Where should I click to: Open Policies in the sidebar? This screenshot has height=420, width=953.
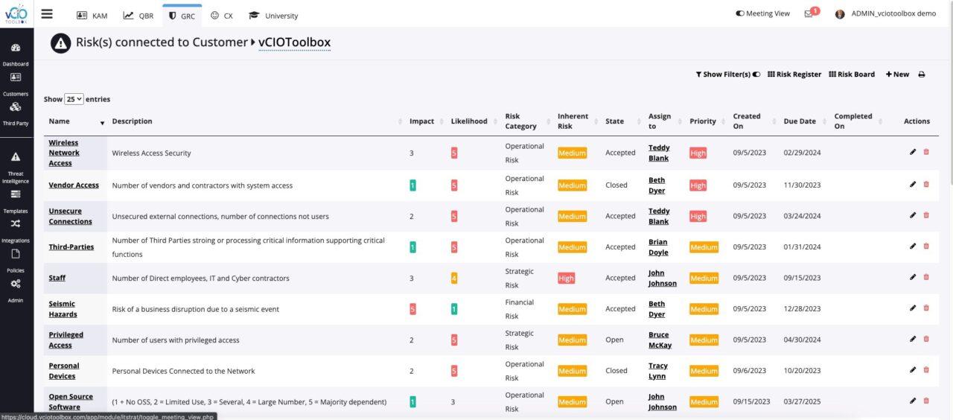click(16, 261)
